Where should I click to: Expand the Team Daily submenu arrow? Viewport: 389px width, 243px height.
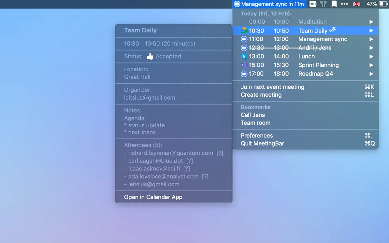pyautogui.click(x=371, y=31)
